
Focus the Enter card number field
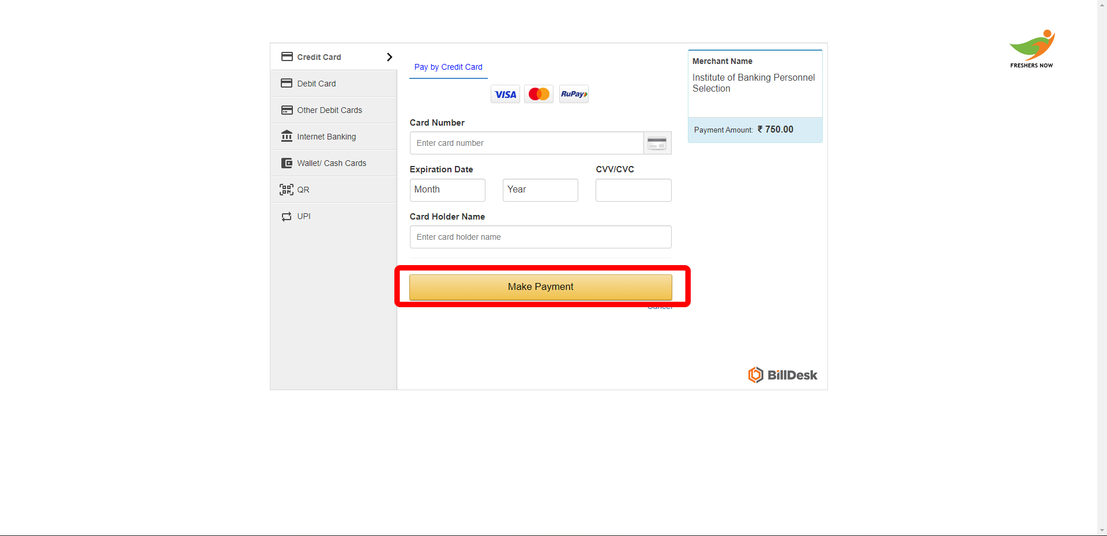526,143
